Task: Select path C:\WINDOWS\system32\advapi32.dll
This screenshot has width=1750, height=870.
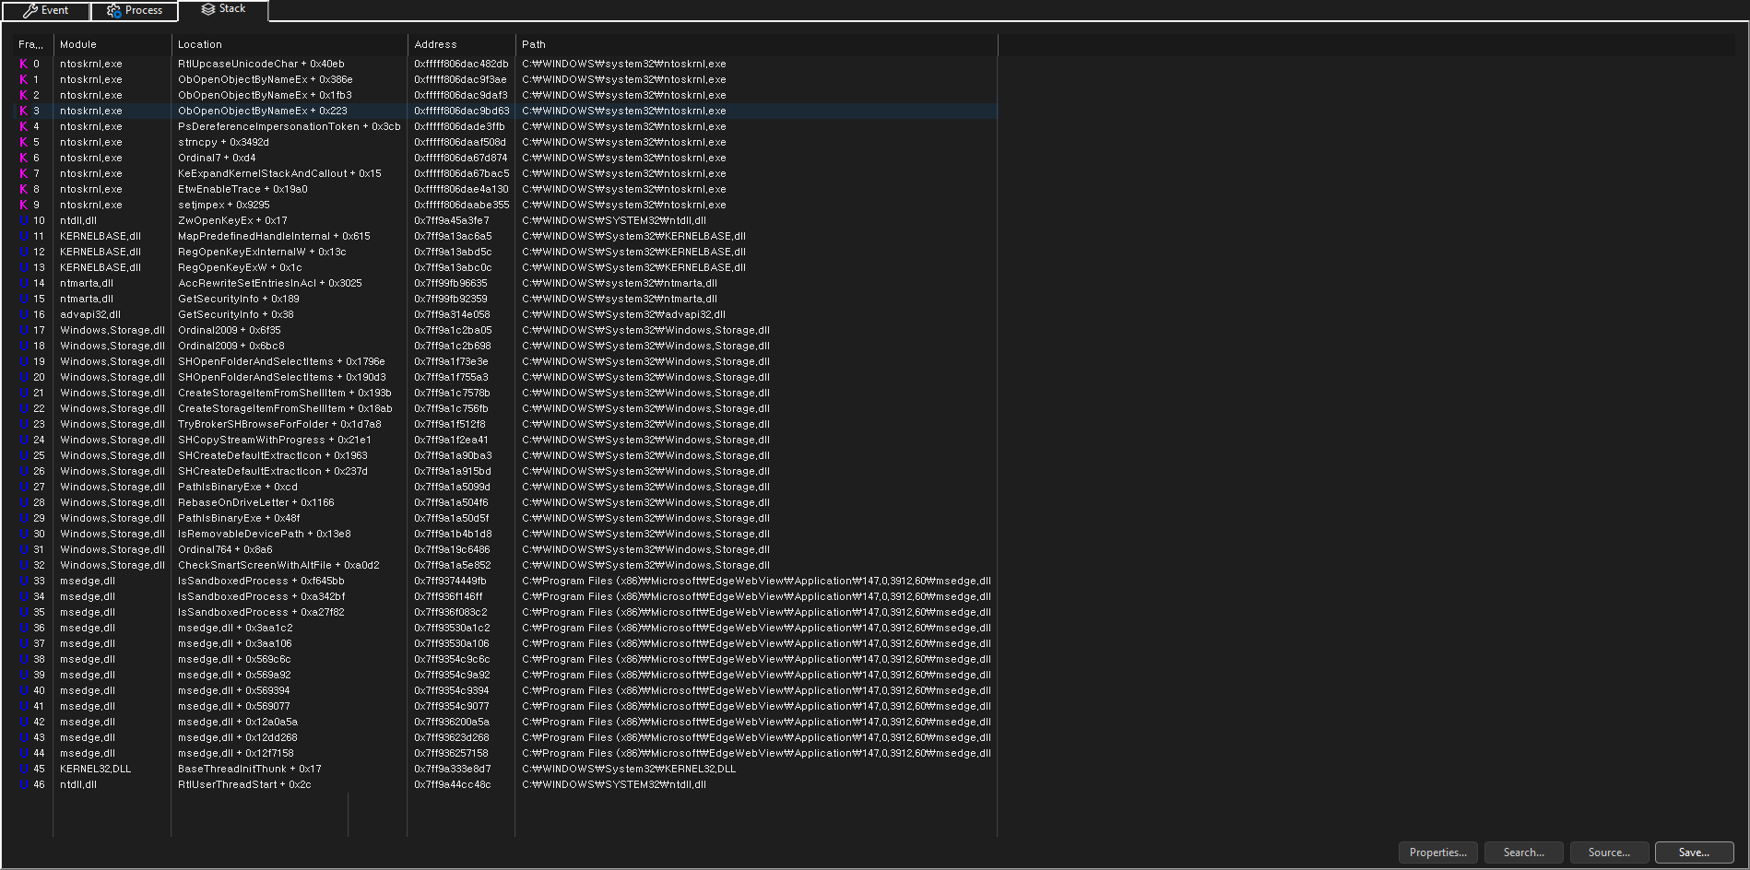Action: point(623,314)
